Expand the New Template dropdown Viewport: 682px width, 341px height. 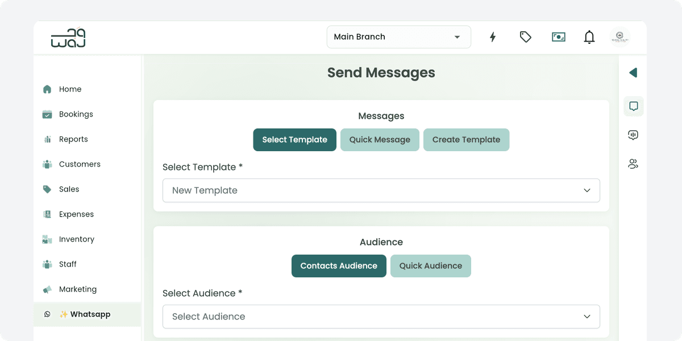(x=381, y=190)
